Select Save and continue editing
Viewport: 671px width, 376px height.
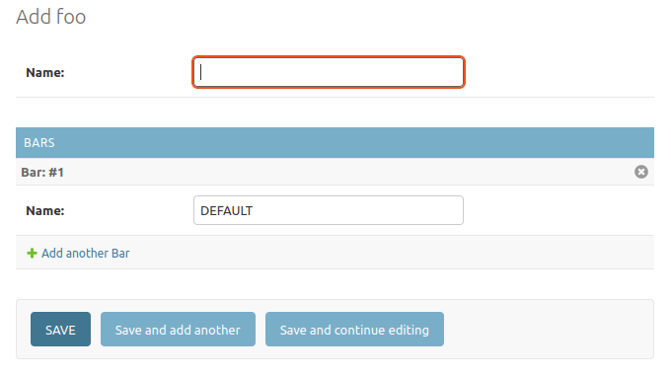pyautogui.click(x=354, y=329)
